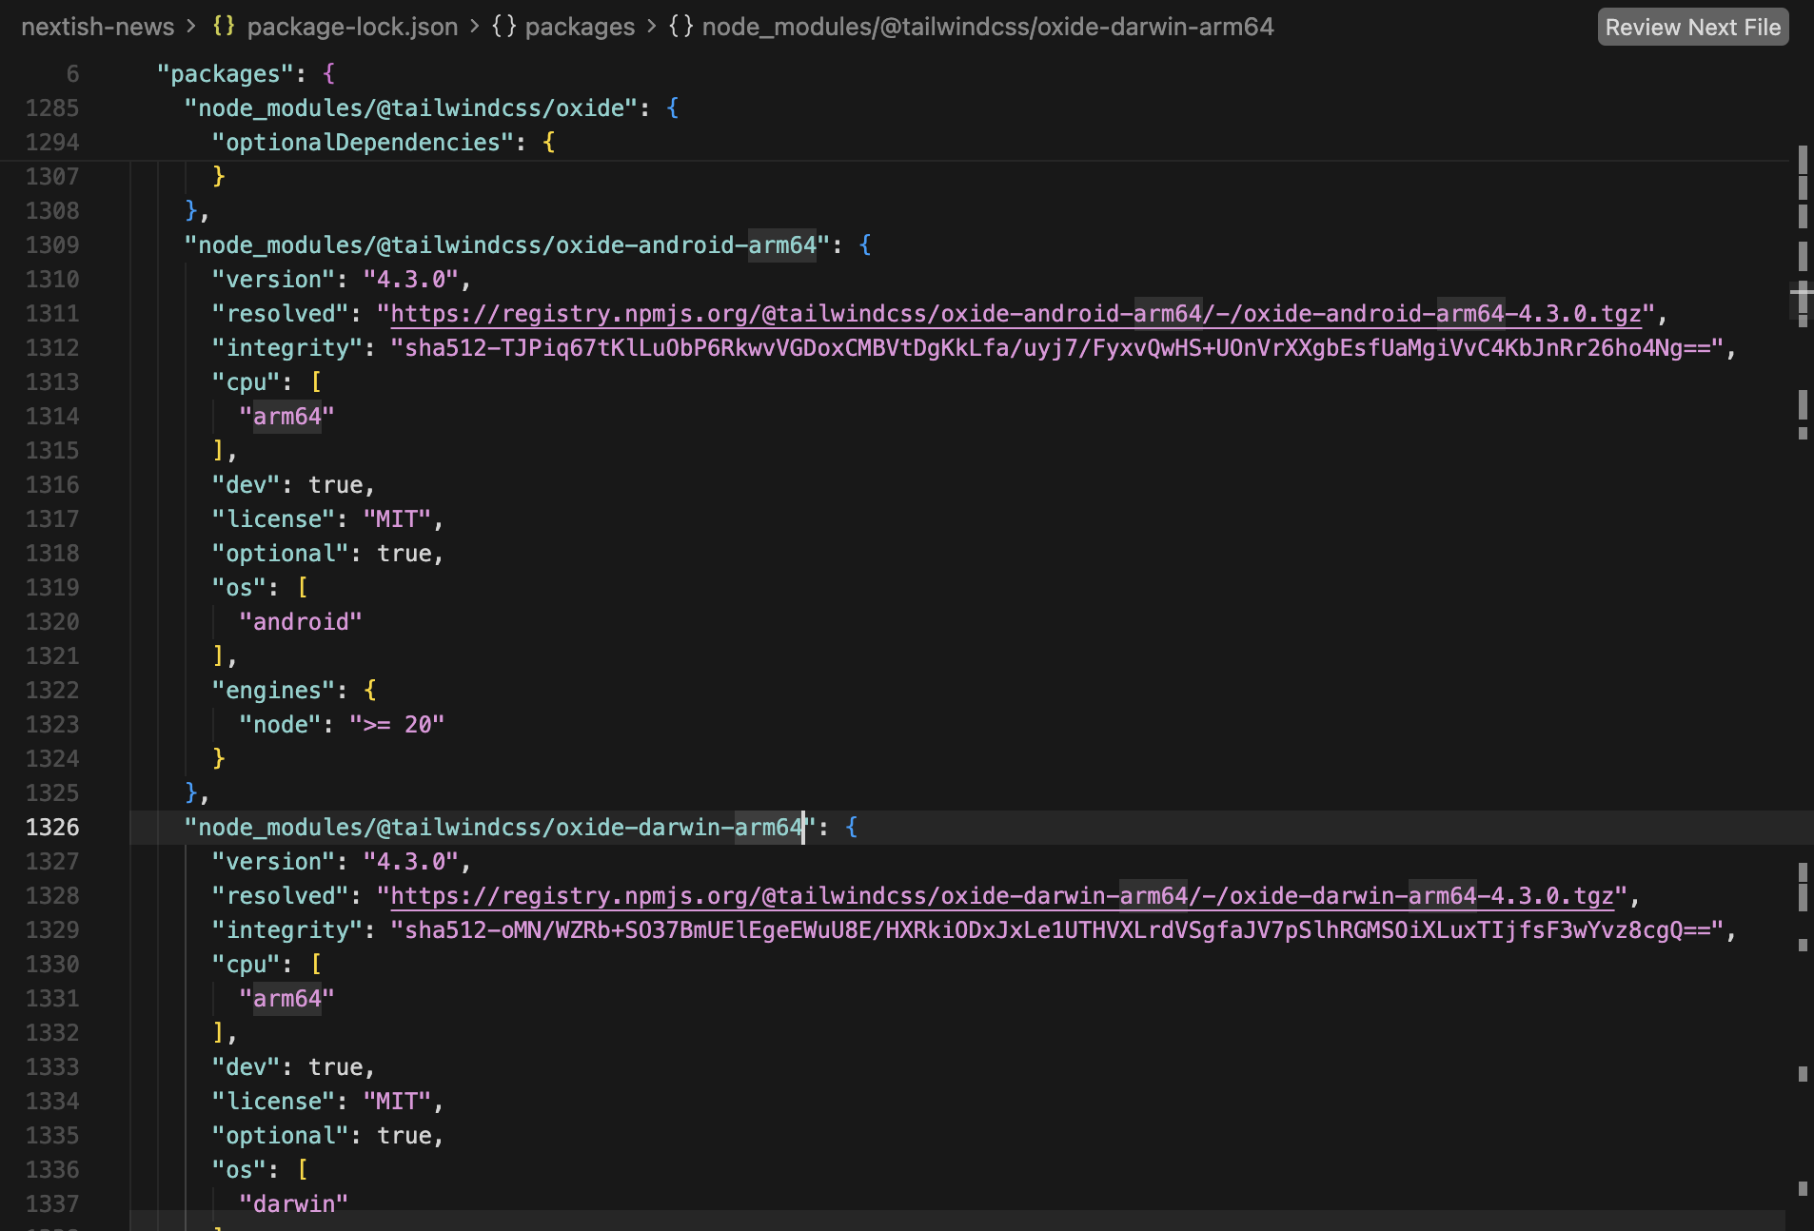The image size is (1814, 1231).
Task: Click "4.3.0" version value on line 1327
Action: [411, 862]
